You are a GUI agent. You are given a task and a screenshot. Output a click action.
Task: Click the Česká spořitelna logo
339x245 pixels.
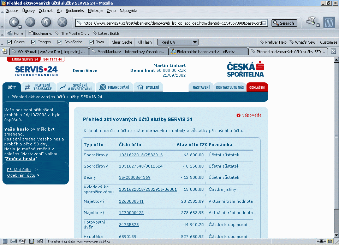click(x=245, y=69)
